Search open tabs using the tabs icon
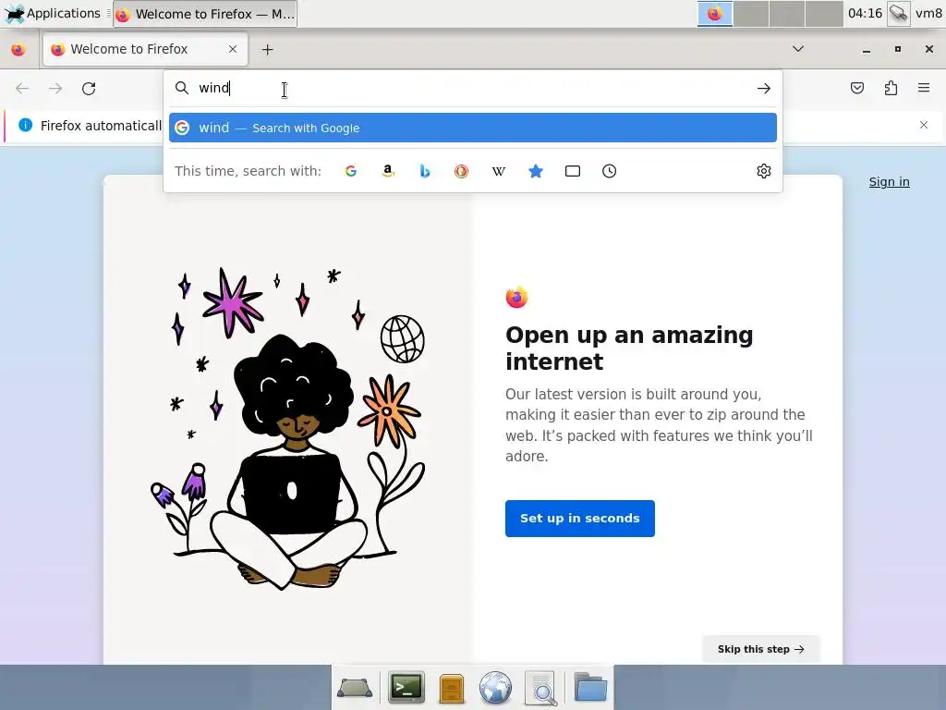 (x=573, y=171)
